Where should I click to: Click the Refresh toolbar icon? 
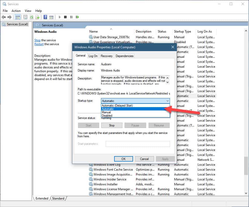point(32,17)
